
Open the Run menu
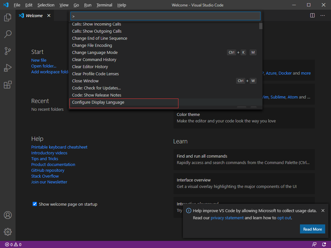[88, 5]
